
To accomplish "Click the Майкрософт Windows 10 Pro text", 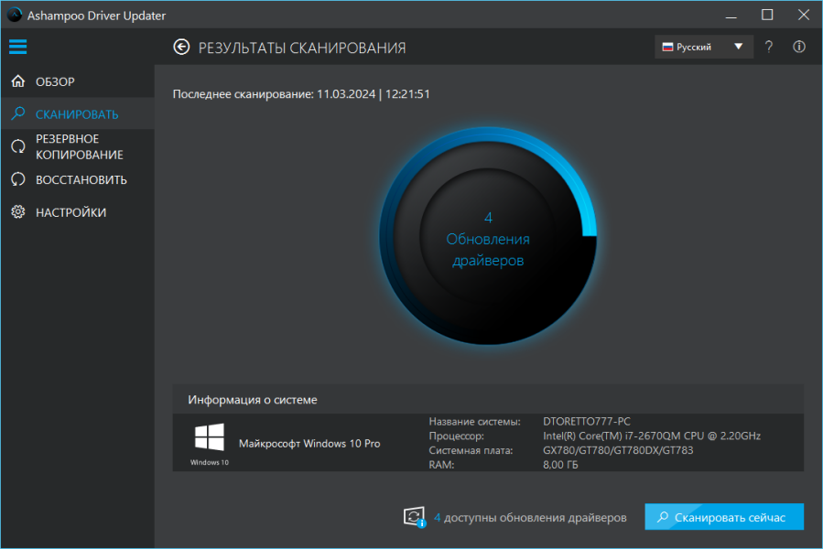I will [309, 444].
